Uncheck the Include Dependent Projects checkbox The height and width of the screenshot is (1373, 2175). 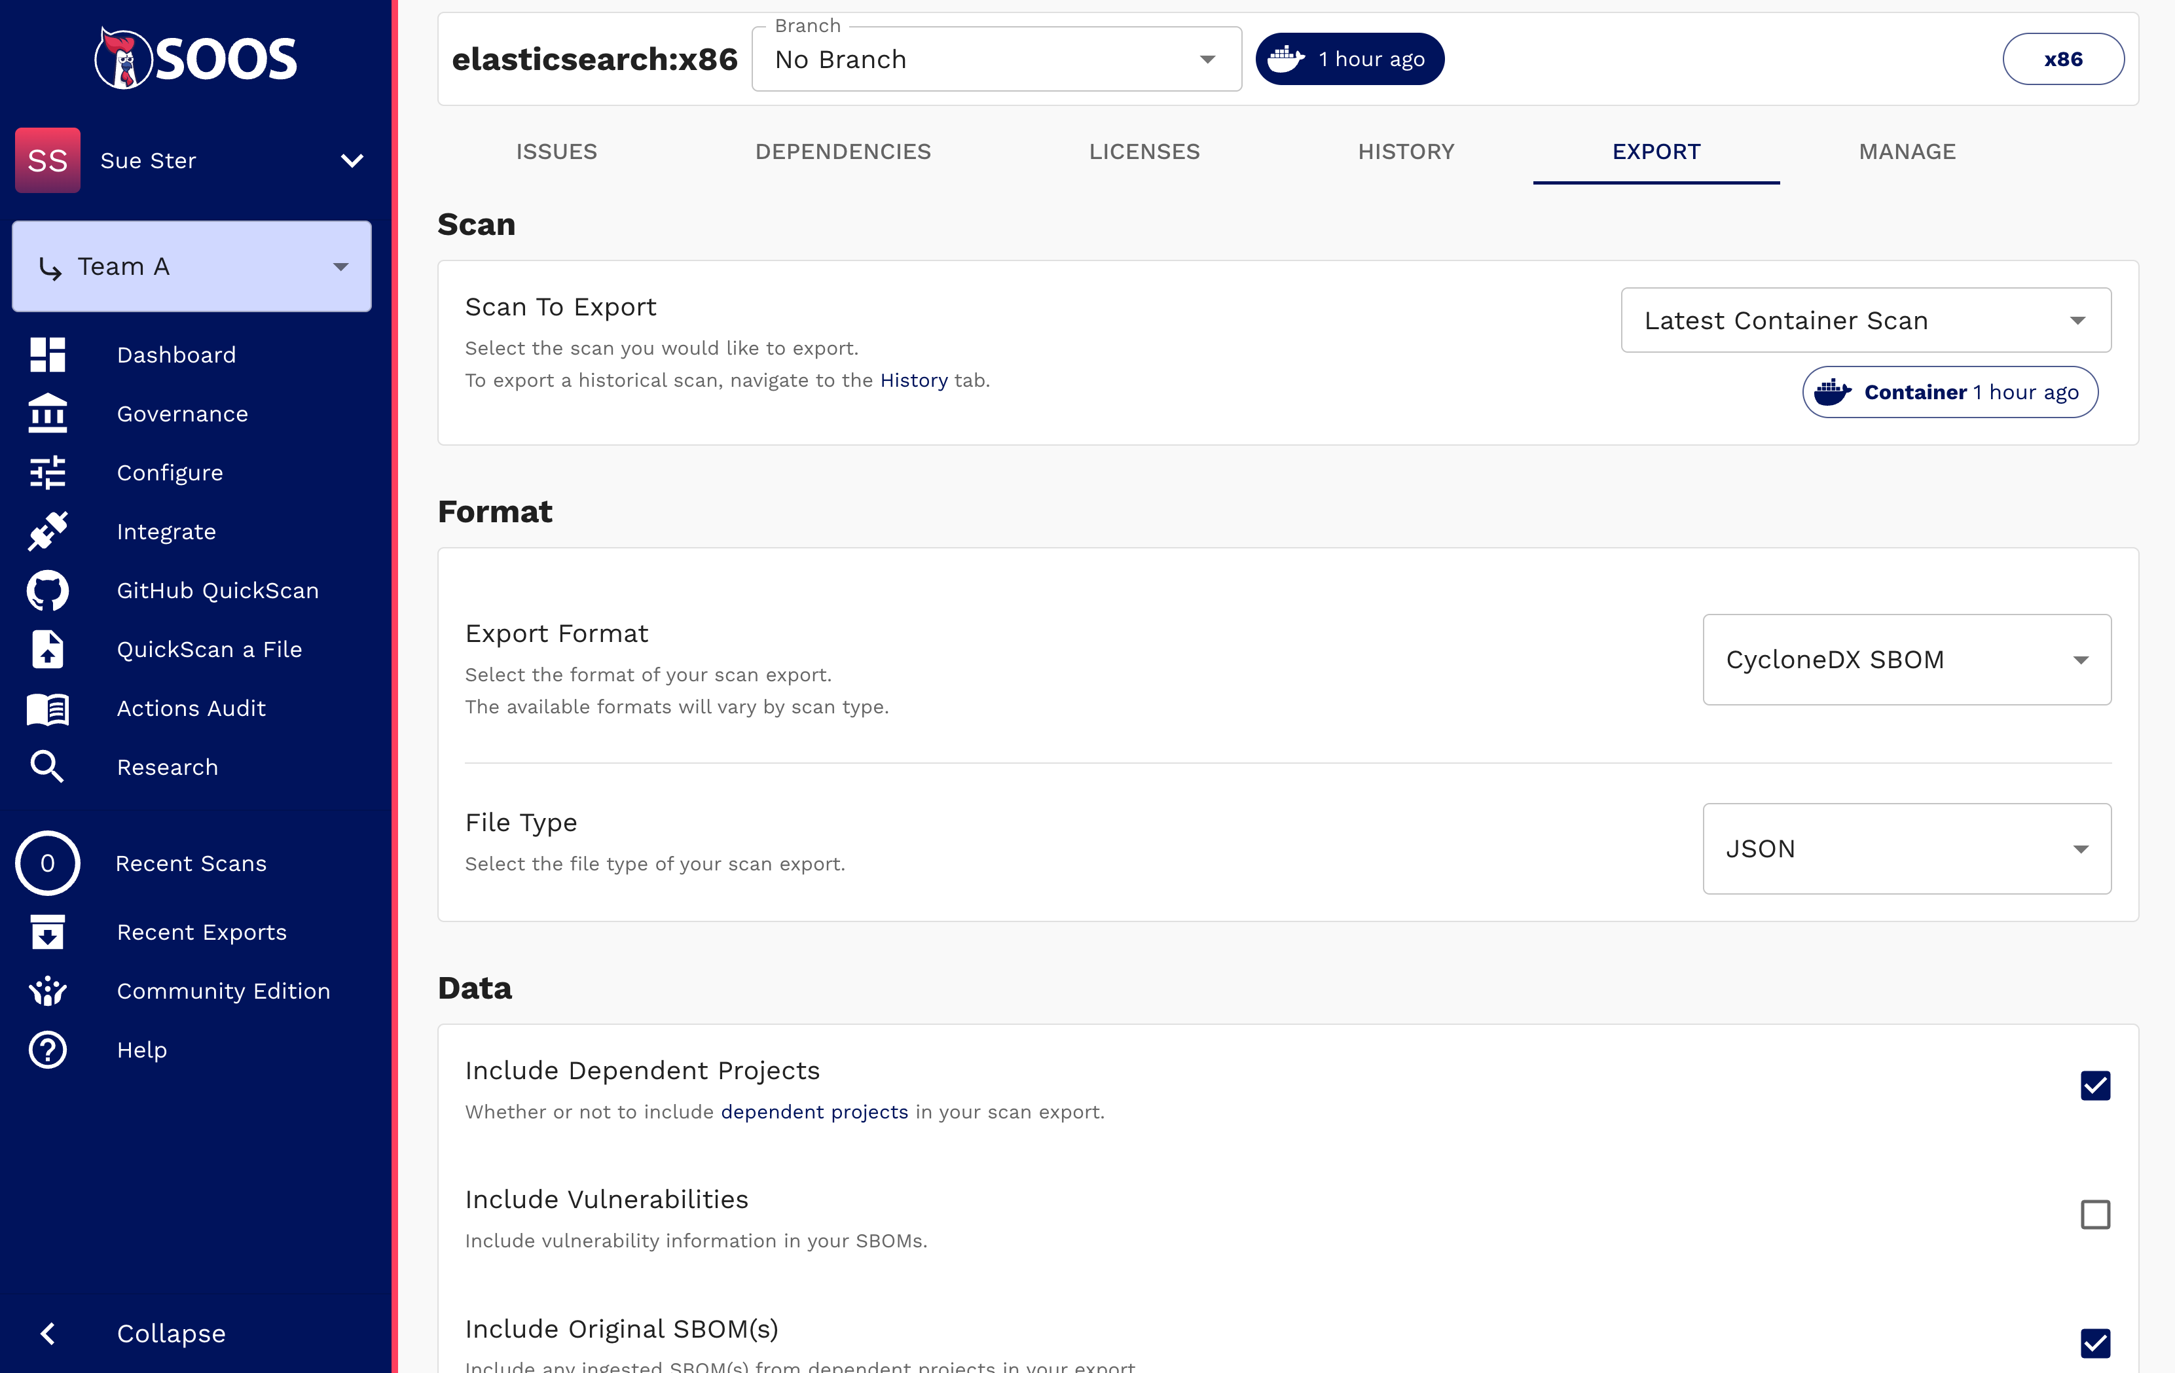coord(2094,1085)
